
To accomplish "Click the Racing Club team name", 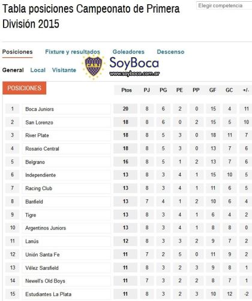I will pos(39,188).
